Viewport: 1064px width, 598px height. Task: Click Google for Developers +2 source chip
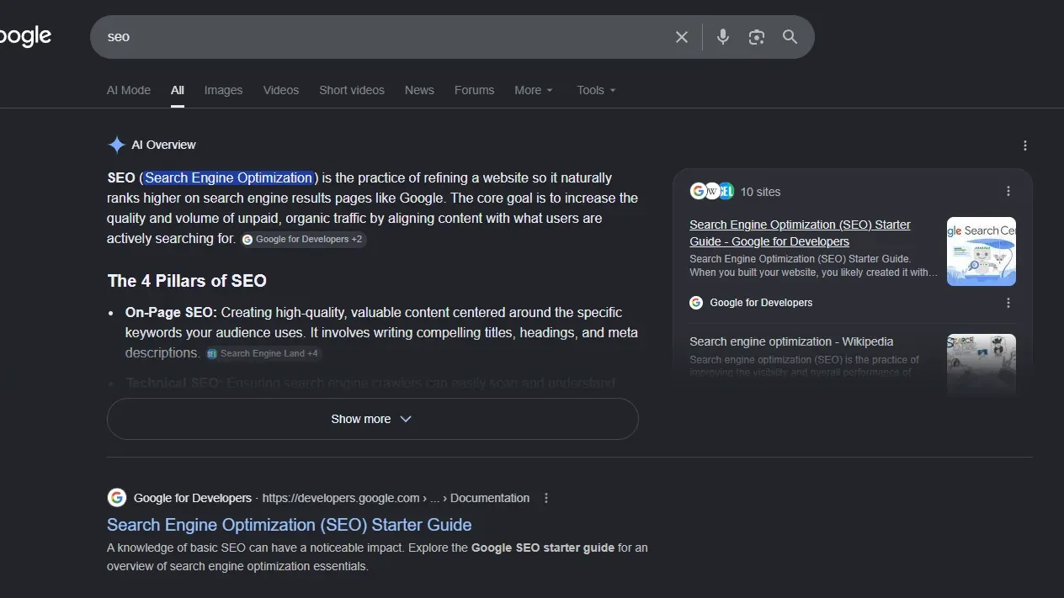(303, 240)
